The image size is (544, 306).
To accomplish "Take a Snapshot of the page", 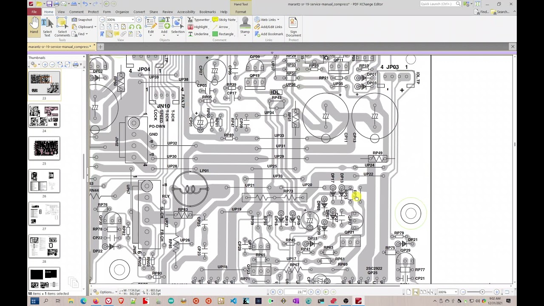I will pos(82,20).
